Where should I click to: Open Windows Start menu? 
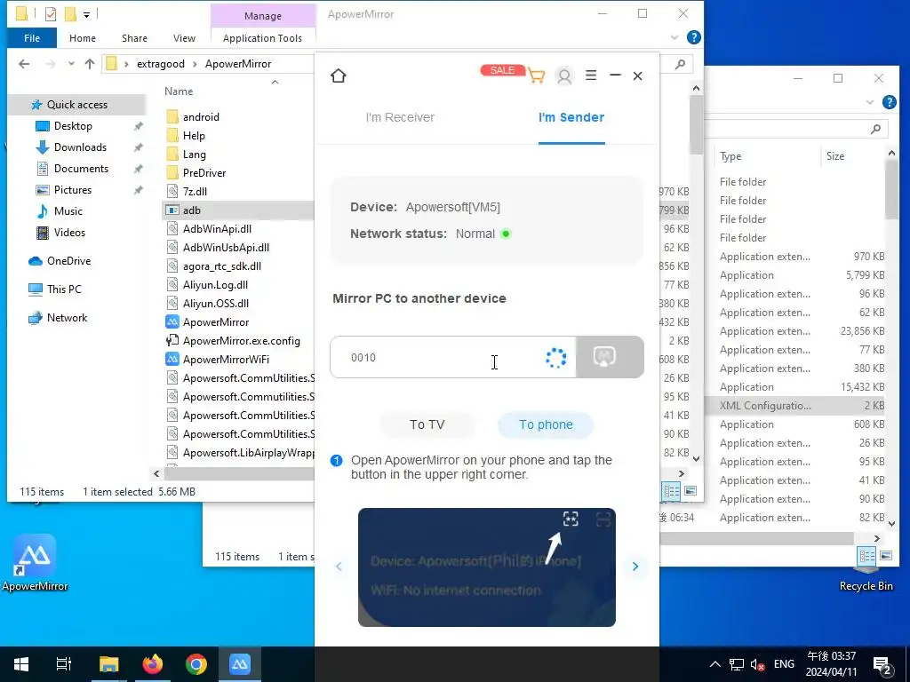21,664
